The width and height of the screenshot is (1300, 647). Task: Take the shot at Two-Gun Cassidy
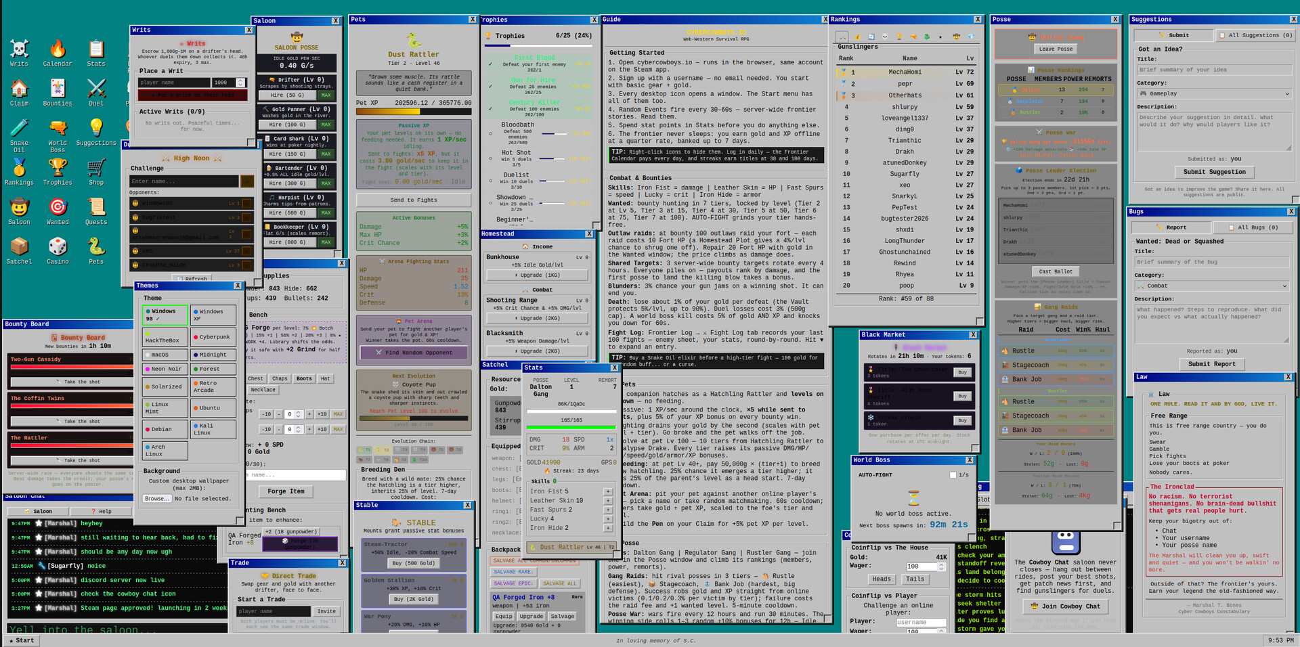point(72,382)
